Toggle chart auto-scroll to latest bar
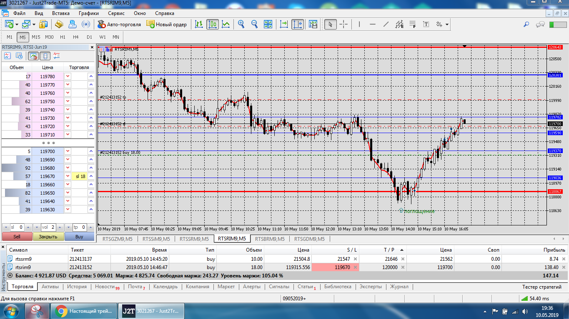569x319 pixels. coord(284,25)
